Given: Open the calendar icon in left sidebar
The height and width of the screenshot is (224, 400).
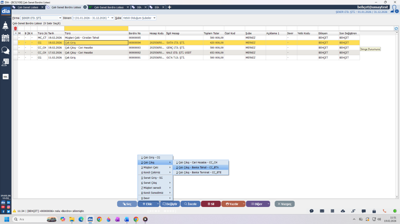Looking at the screenshot, I should coord(6,38).
